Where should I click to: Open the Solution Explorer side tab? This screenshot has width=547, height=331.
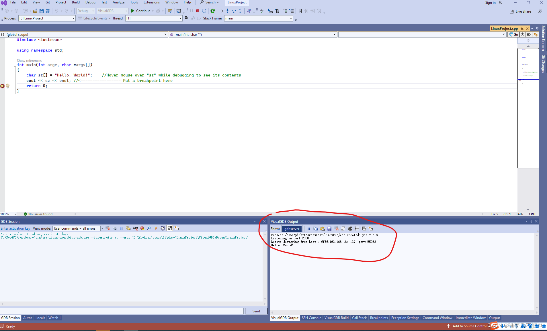[543, 38]
